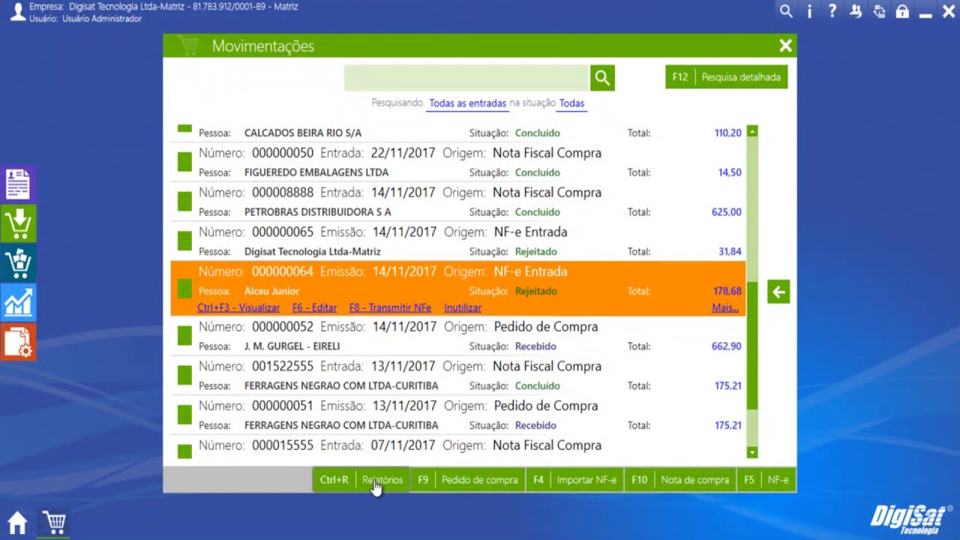Click entry number 001522555
960x540 pixels.
[283, 367]
